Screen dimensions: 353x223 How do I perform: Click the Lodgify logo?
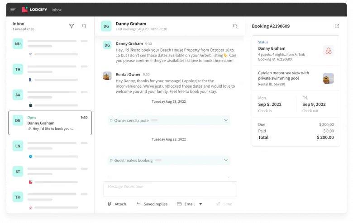point(34,9)
